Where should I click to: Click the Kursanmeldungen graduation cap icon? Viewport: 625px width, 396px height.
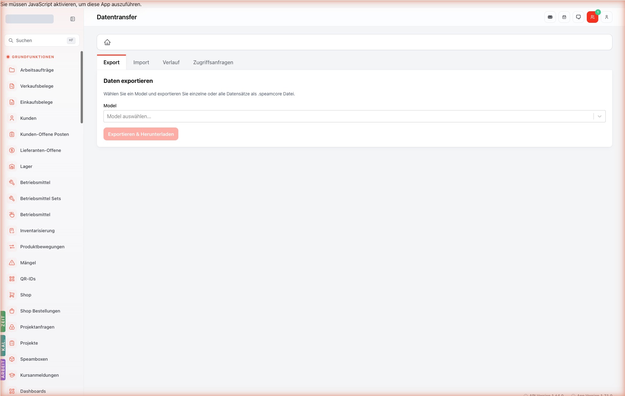pos(12,375)
